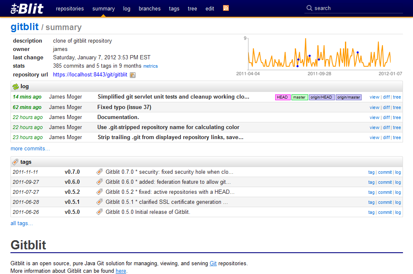413x274 pixels.
Task: Select the green master ref label
Action: [x=299, y=97]
